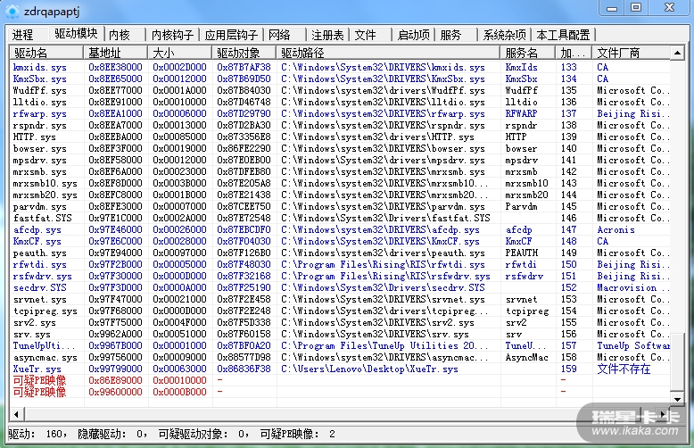Go to the 注册表 tab
The height and width of the screenshot is (448, 694).
tap(327, 35)
